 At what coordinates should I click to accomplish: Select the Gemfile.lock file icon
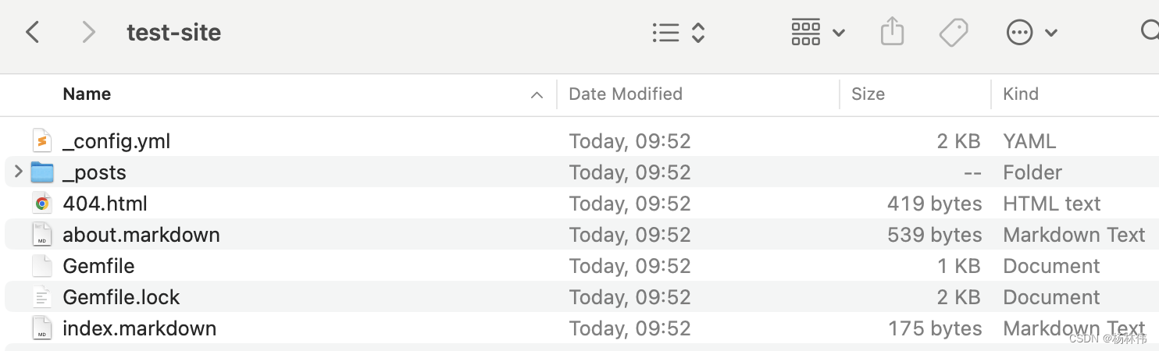click(x=42, y=297)
